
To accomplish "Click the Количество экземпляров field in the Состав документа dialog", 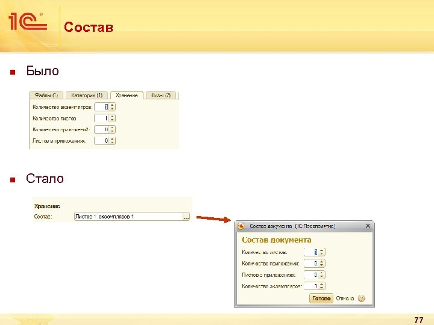I will click(x=312, y=286).
